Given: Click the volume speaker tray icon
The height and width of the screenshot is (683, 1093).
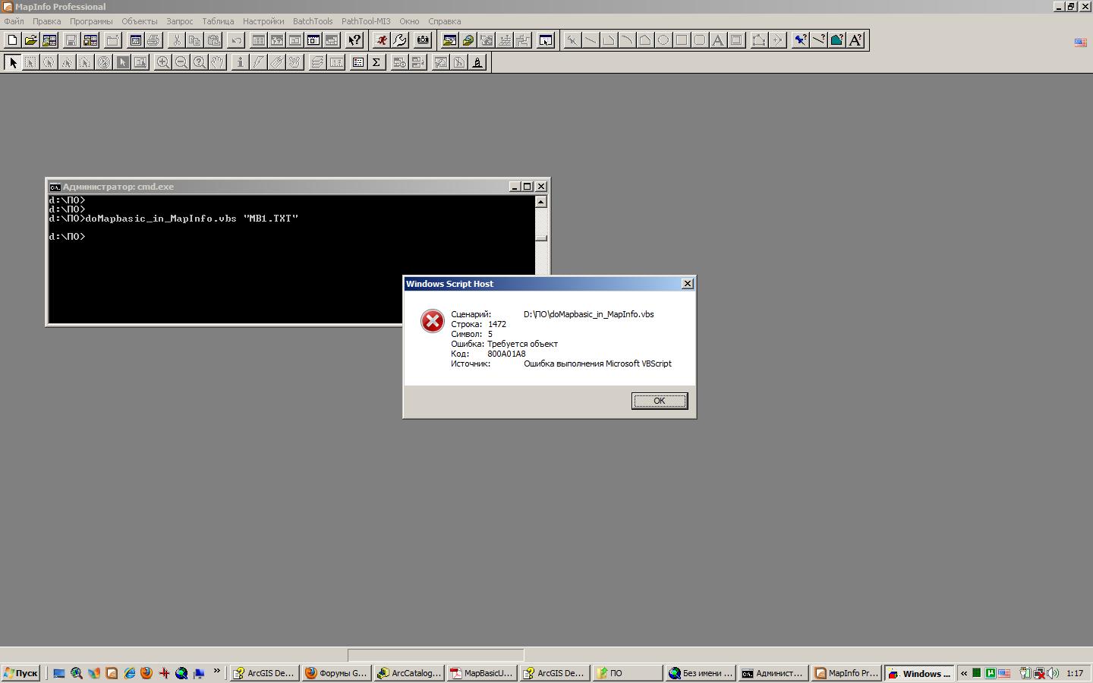Looking at the screenshot, I should pos(1053,673).
